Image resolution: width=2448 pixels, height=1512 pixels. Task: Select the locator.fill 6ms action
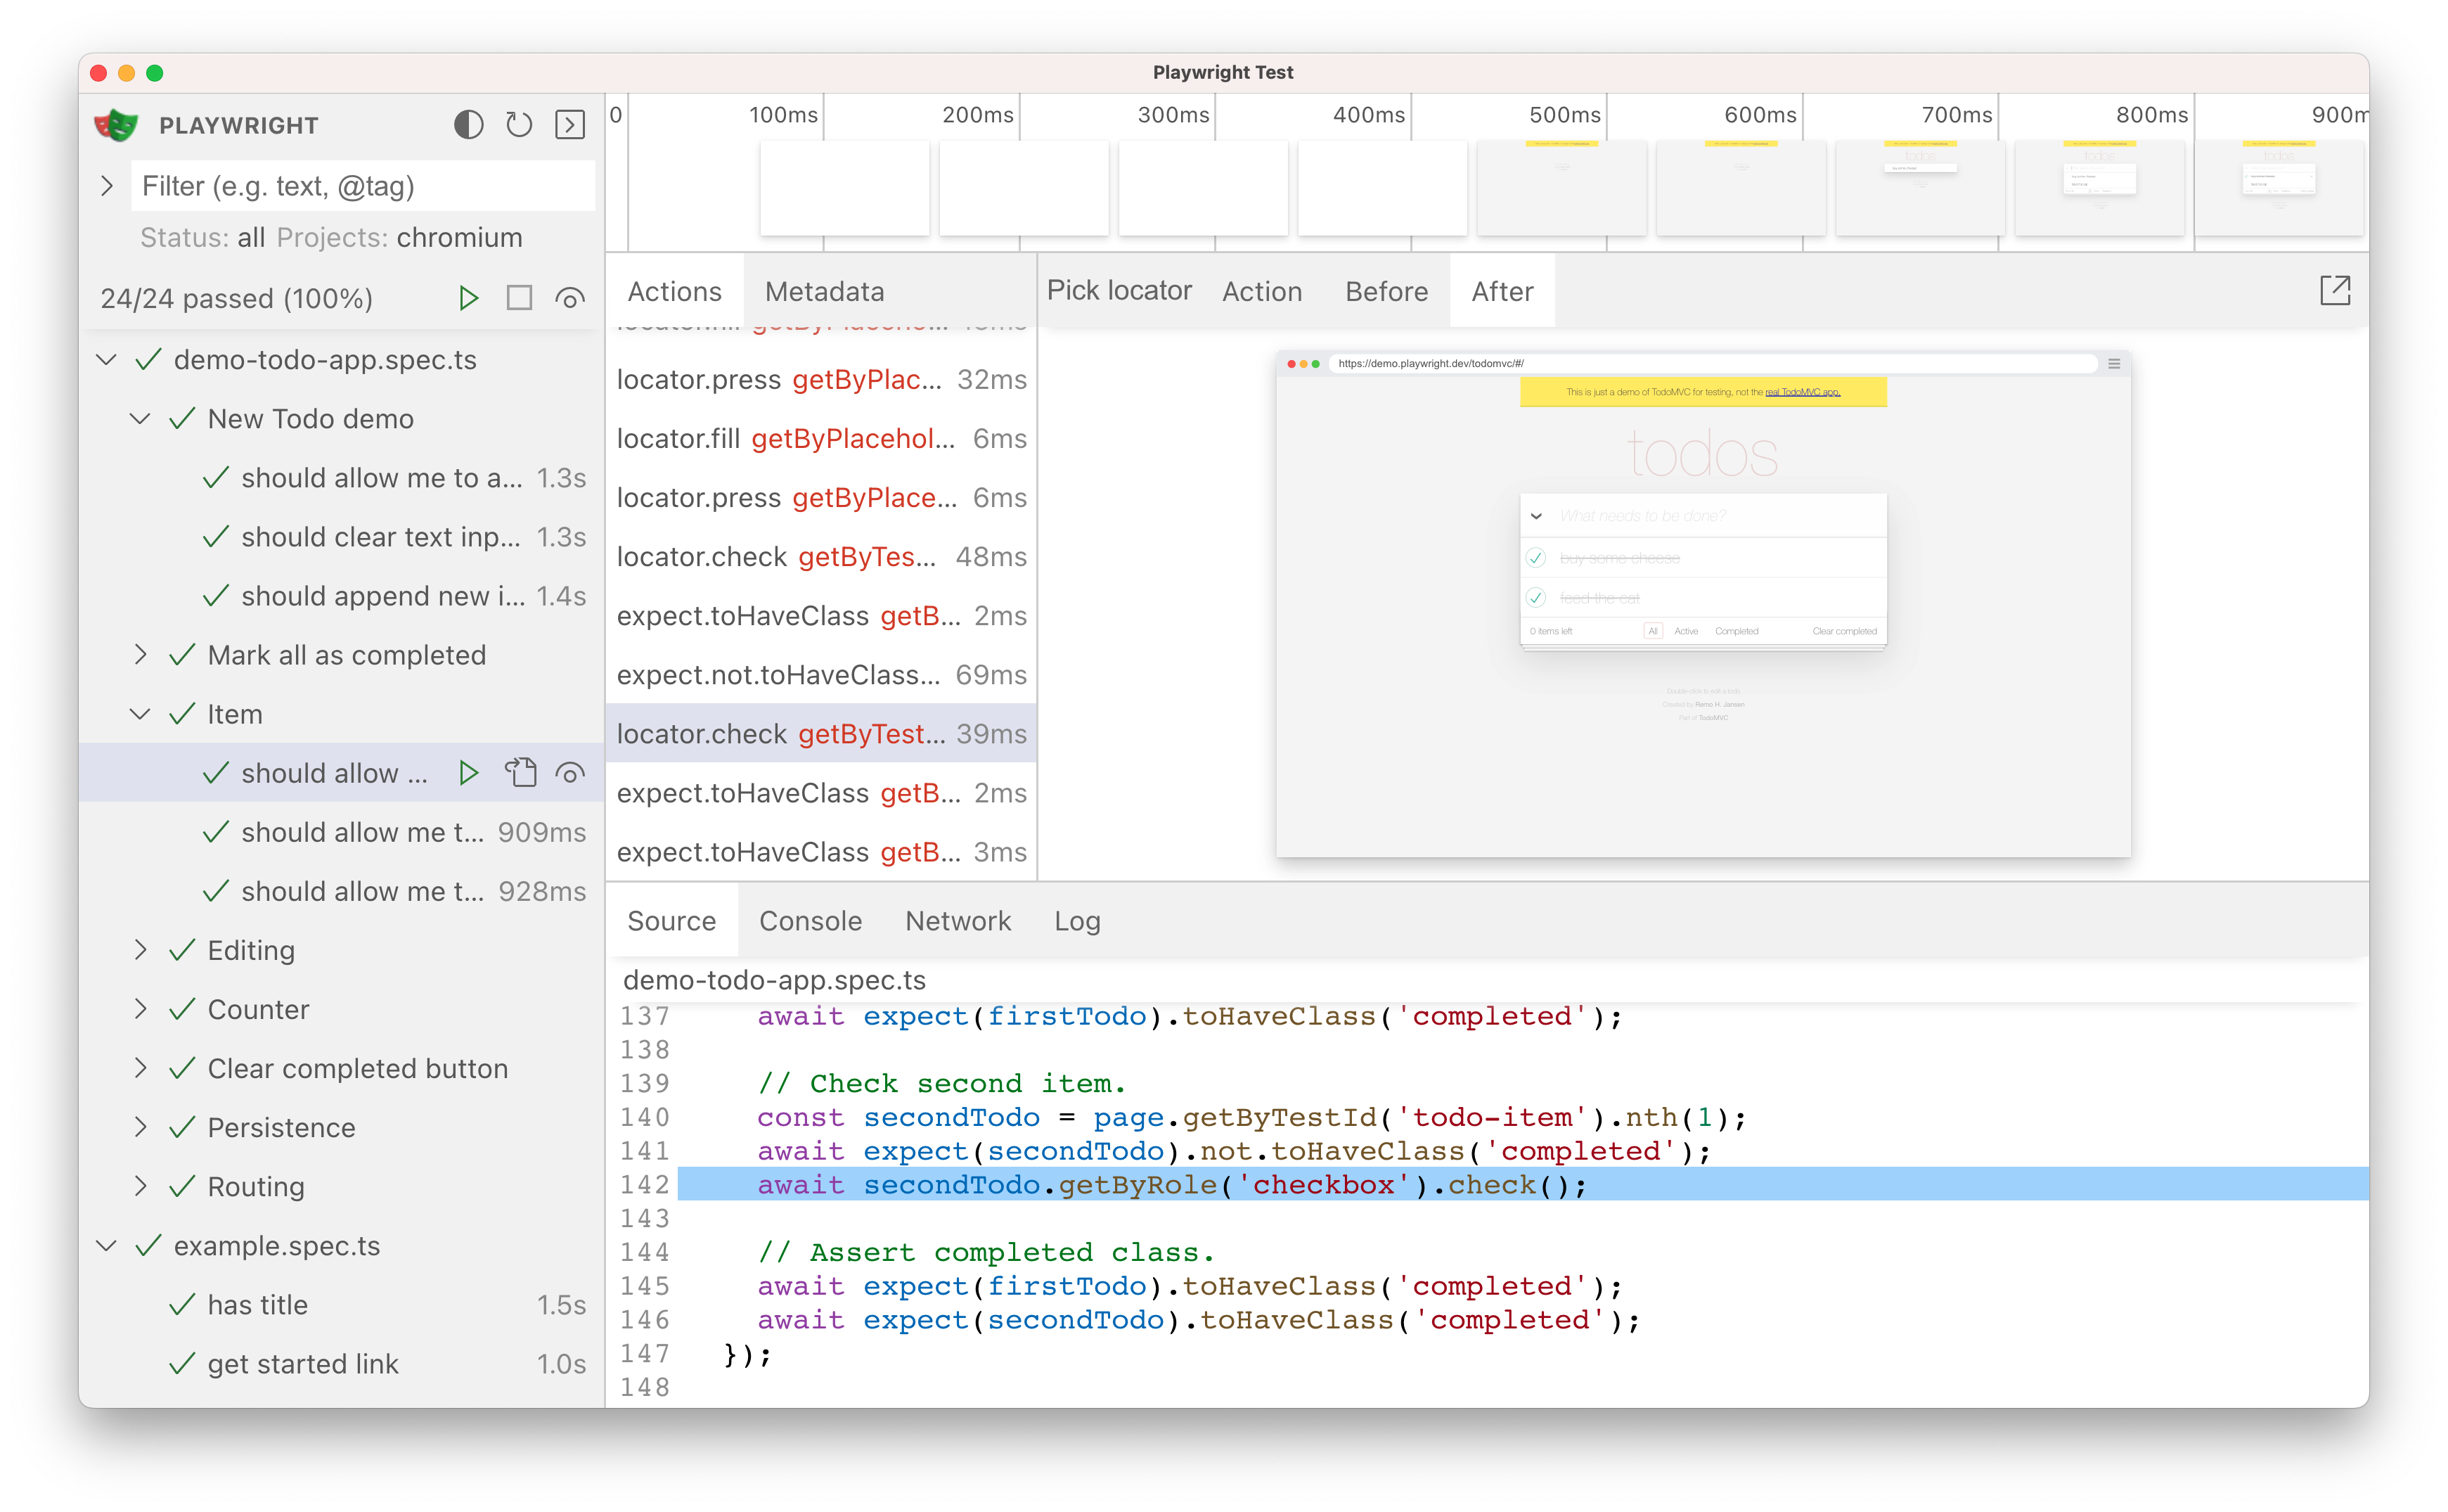click(820, 439)
